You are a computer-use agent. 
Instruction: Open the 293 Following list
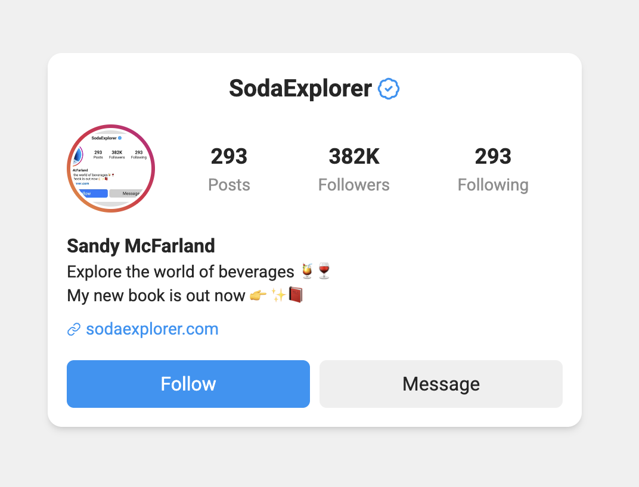[493, 168]
